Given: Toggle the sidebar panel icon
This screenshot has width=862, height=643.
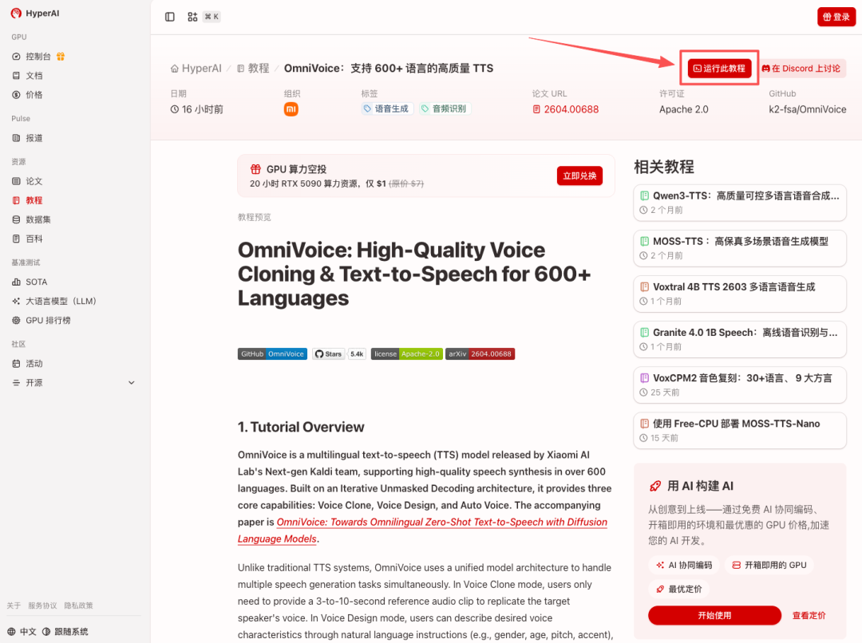Looking at the screenshot, I should [170, 17].
